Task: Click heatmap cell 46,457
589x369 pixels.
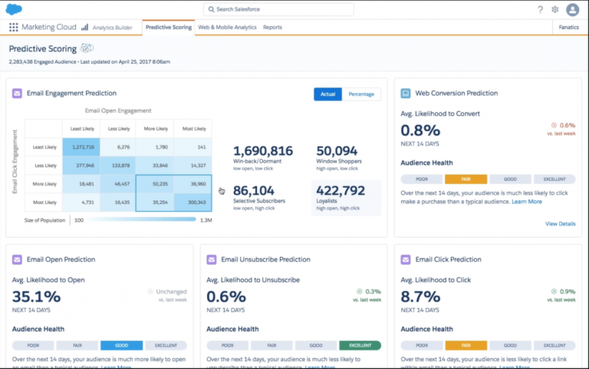Action: pos(118,184)
